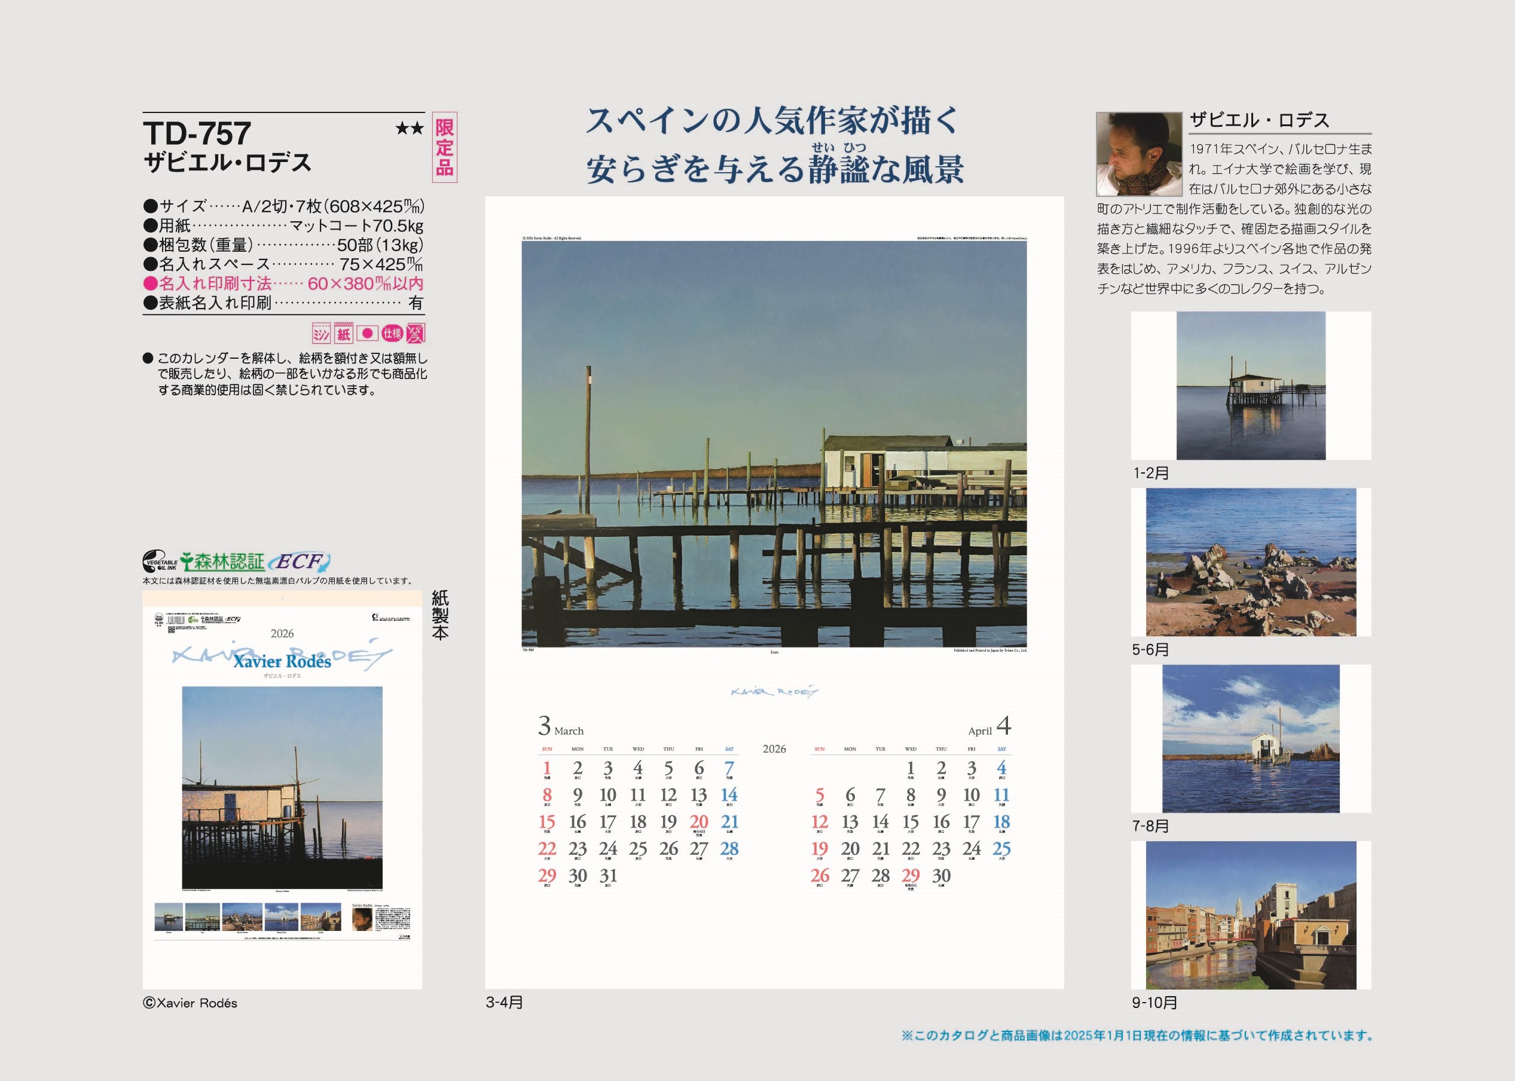The height and width of the screenshot is (1081, 1515).
Task: Click the crossed-out バラ icon
Action: (416, 333)
